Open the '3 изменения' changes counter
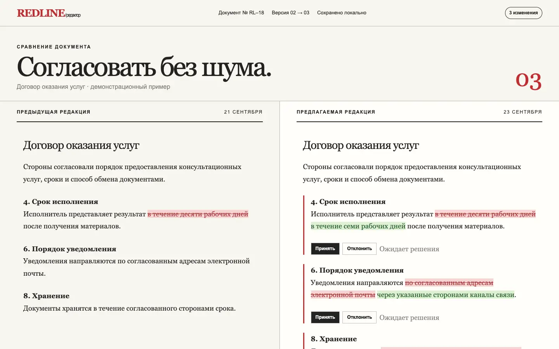559x349 pixels. (523, 13)
